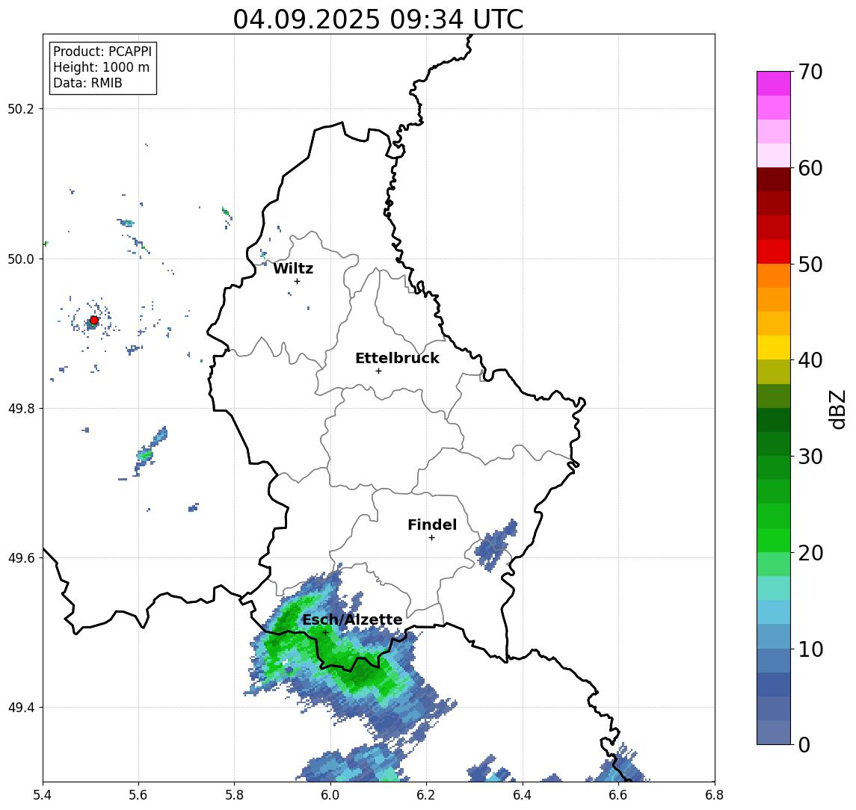Click the cross marker below Findel
This screenshot has width=856, height=810.
click(x=431, y=538)
